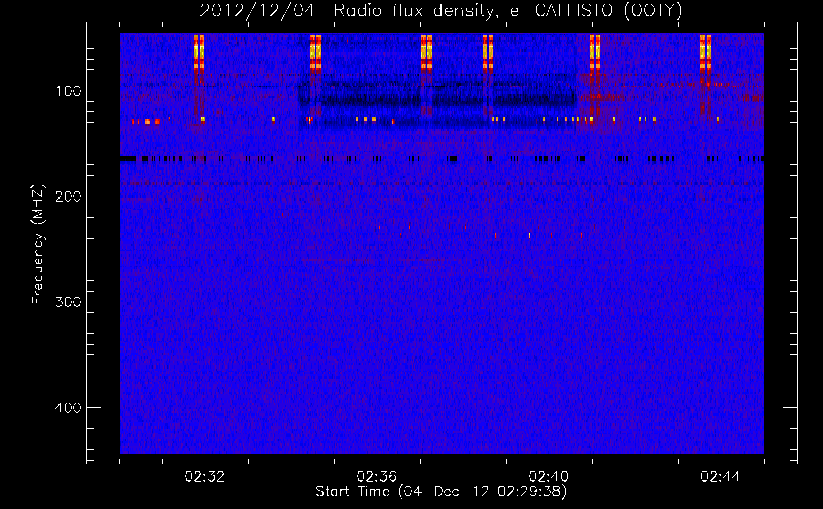
Task: Click the 02:36 time tick label
Action: click(x=377, y=476)
